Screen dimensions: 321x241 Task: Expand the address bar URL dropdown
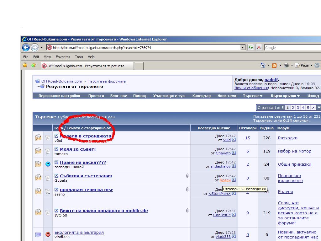243,48
